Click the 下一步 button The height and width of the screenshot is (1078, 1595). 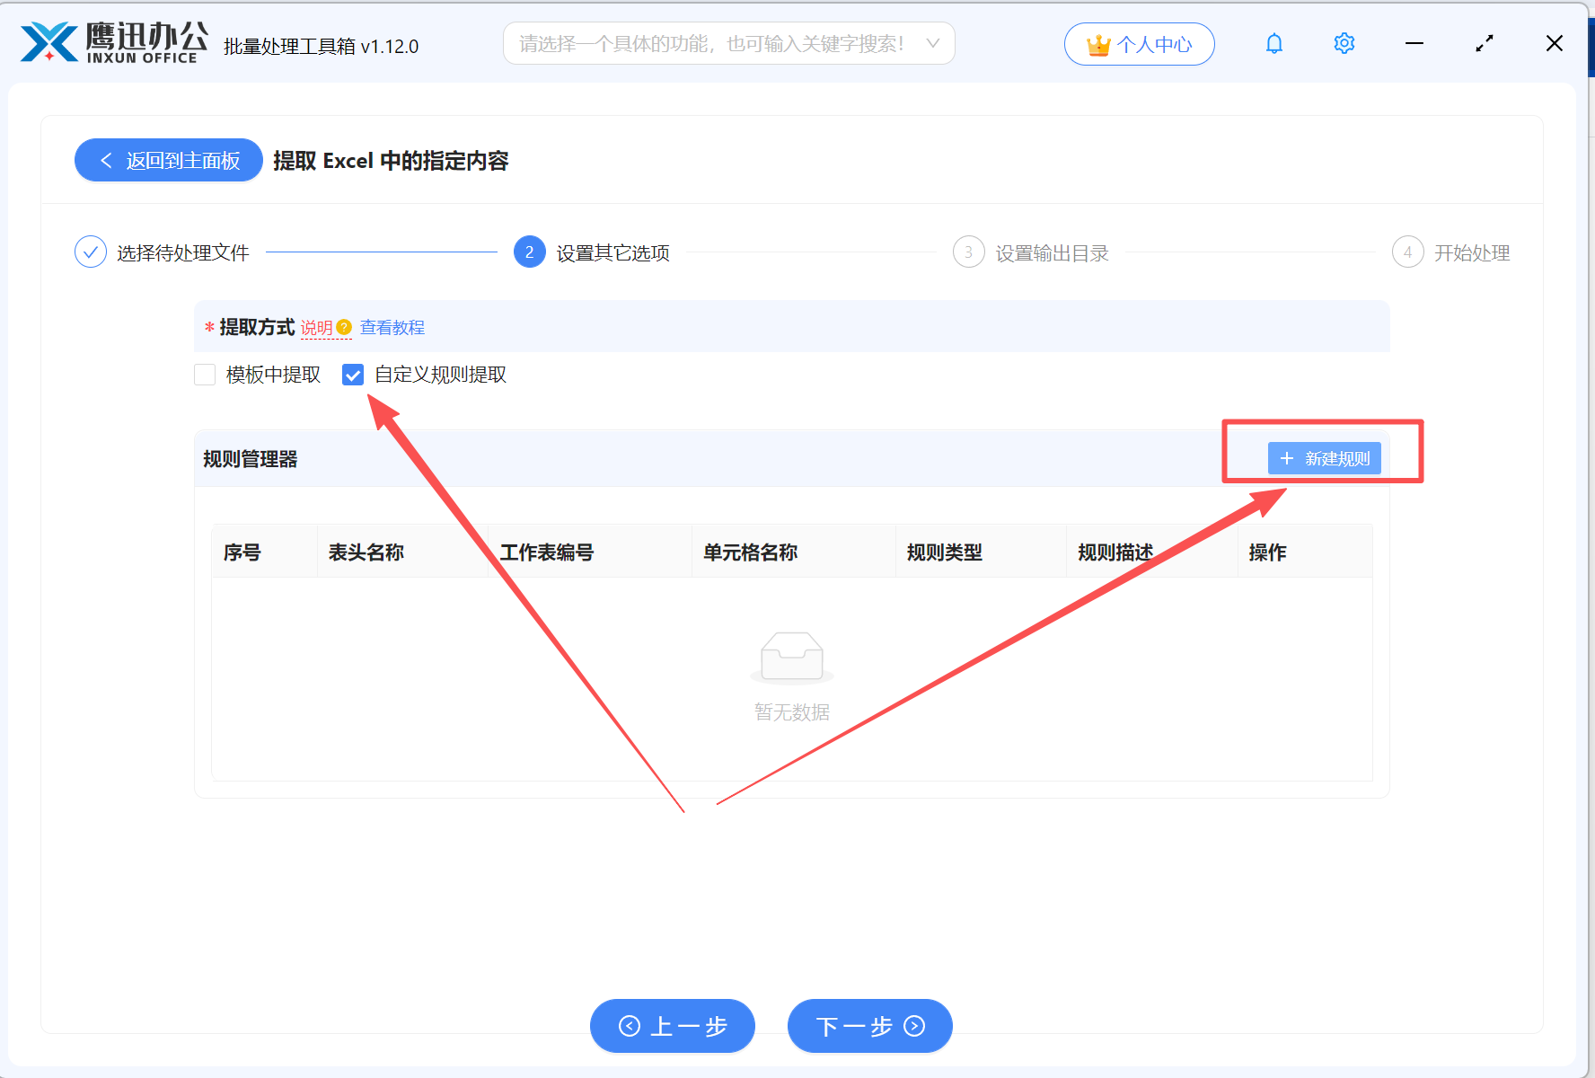(x=869, y=1026)
